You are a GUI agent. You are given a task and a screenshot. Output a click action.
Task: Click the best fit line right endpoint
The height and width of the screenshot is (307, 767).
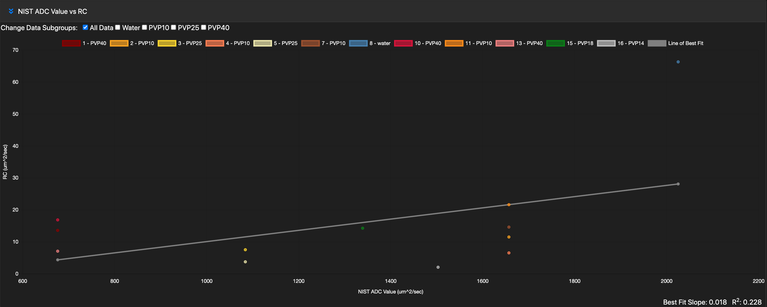click(678, 184)
